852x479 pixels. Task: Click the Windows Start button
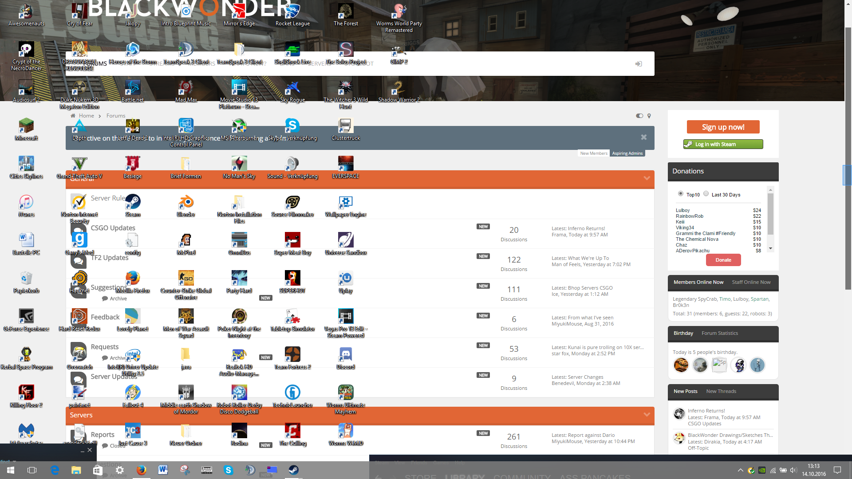click(11, 470)
